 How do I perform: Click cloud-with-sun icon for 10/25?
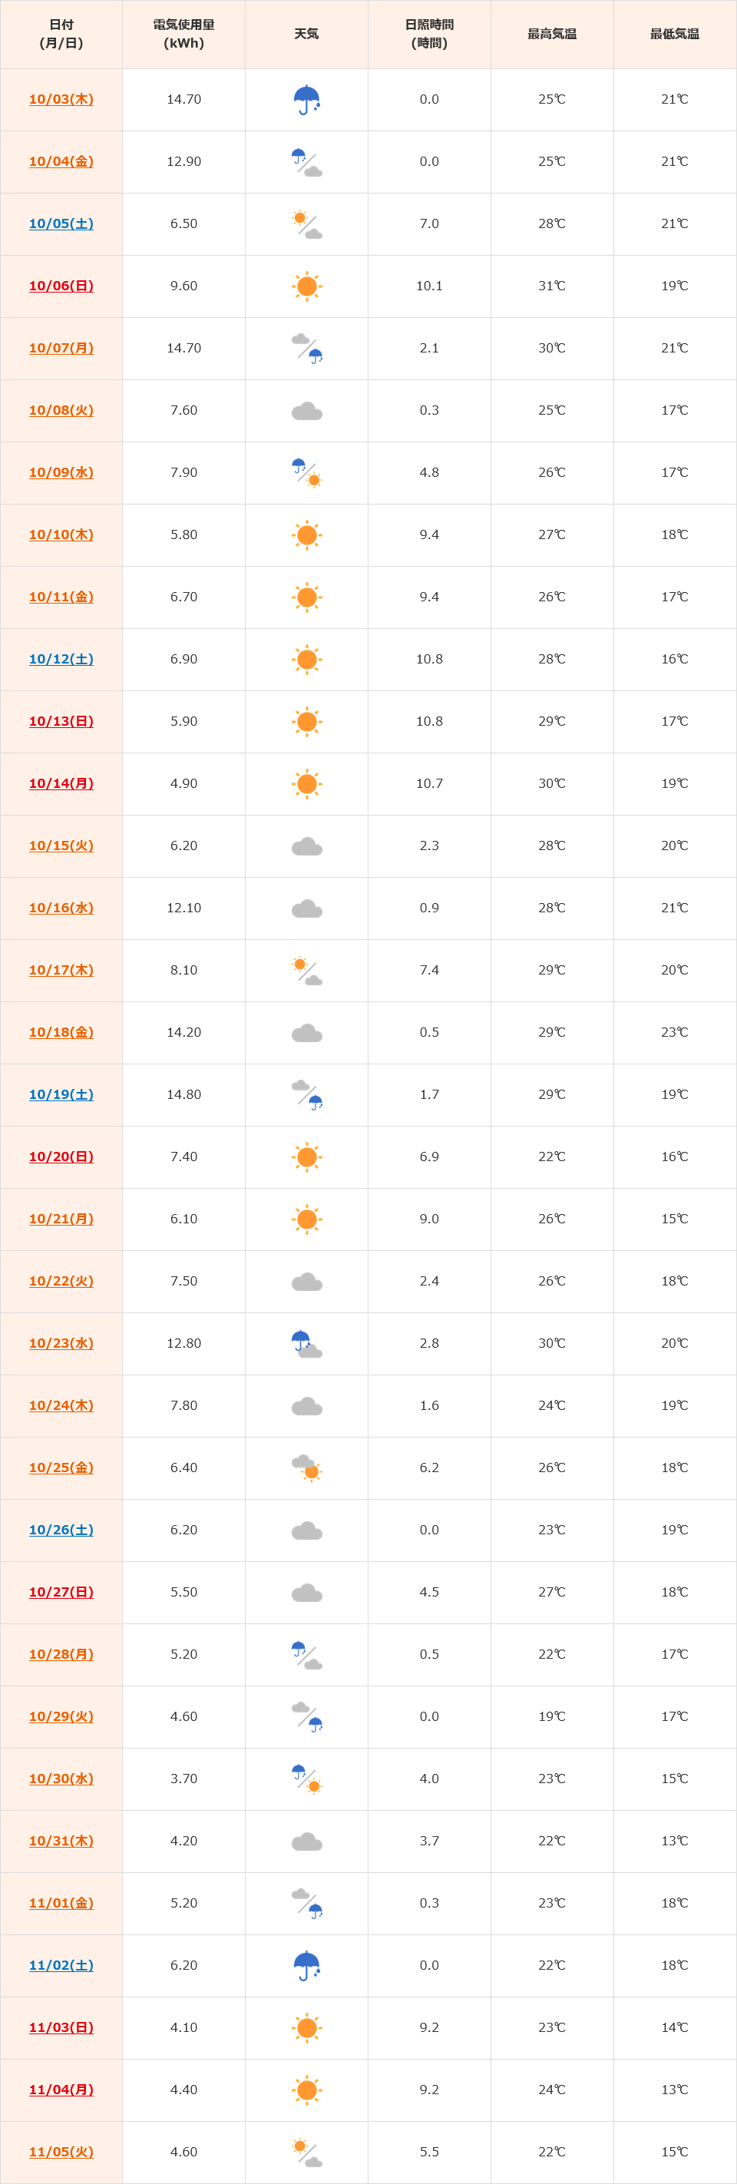tap(306, 1468)
